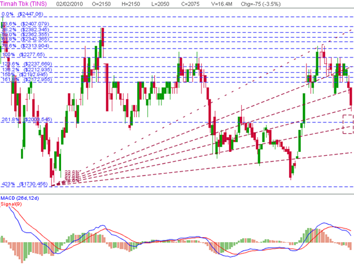
Task: Click the dashed projection box at right edge
Action: tap(348, 124)
